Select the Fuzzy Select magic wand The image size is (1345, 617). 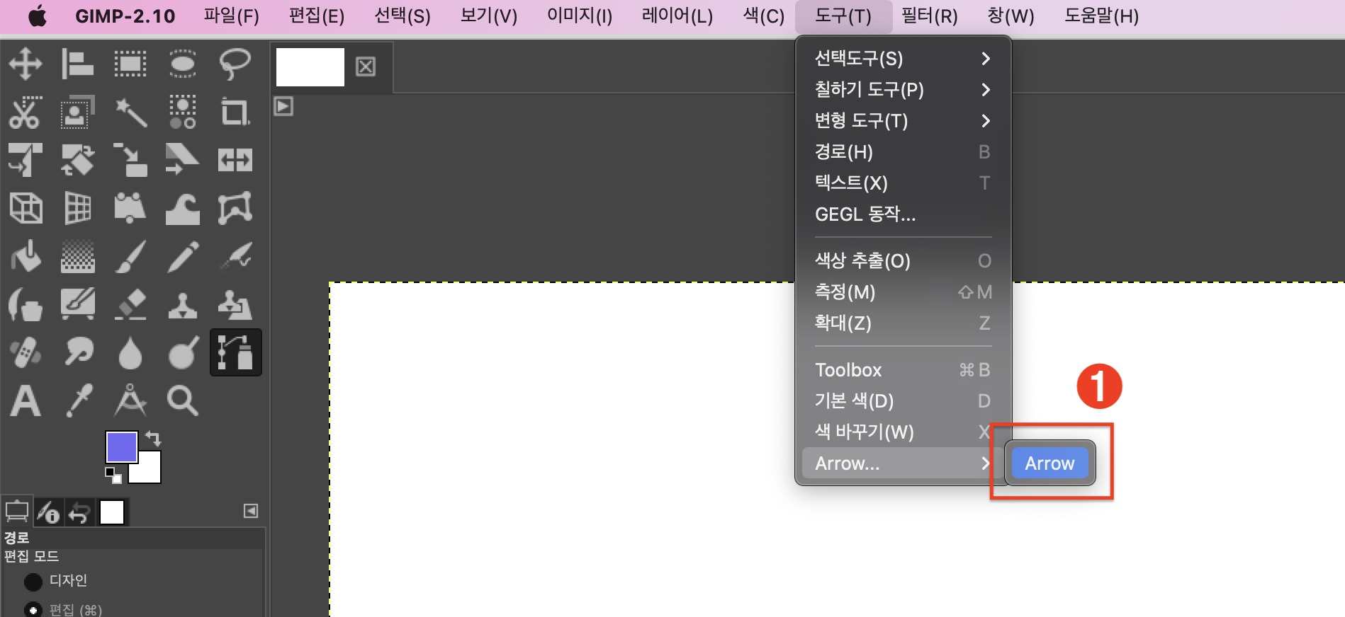coord(130,112)
